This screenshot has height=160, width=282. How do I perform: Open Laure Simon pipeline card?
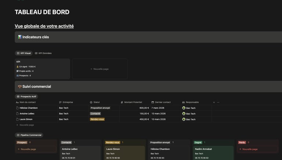pos(124,153)
